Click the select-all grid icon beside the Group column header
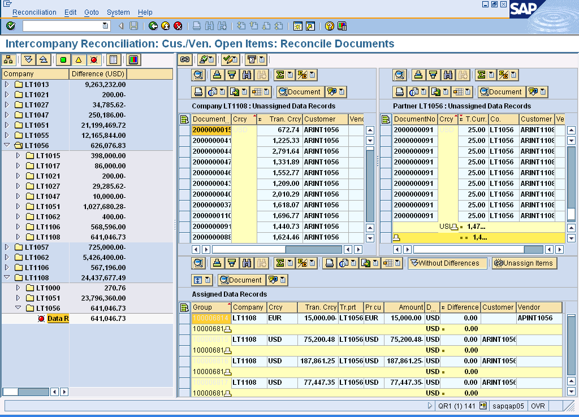 coord(184,307)
